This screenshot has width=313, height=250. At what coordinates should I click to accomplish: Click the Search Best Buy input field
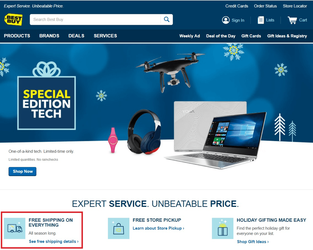[95, 20]
